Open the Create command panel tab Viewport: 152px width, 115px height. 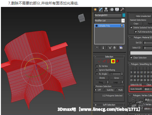[95, 10]
